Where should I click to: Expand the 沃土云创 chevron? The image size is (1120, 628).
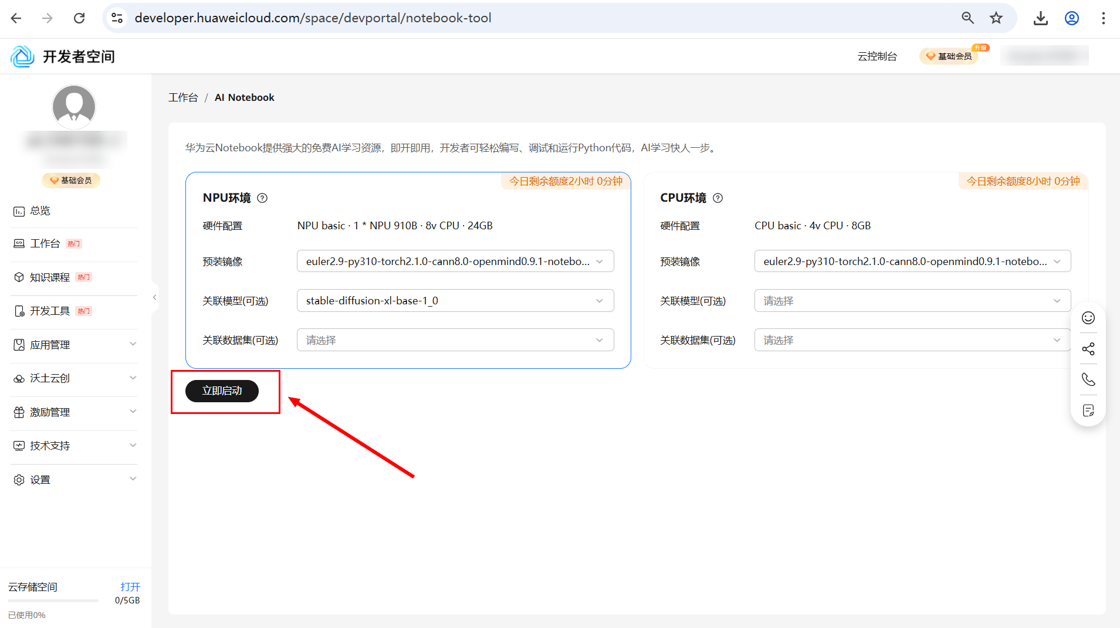133,378
